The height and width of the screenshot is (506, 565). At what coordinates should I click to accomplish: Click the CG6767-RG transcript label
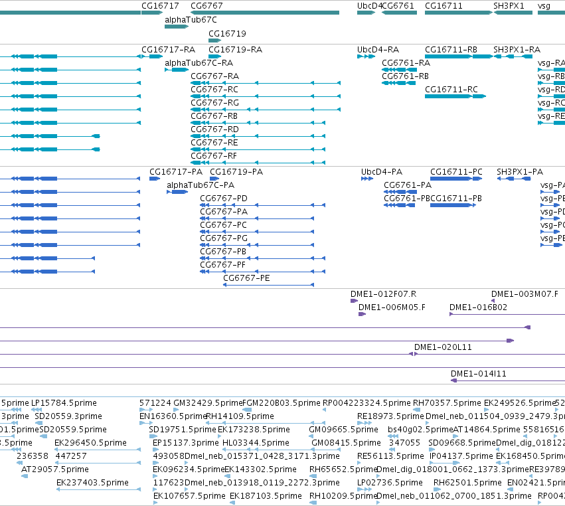pos(214,103)
